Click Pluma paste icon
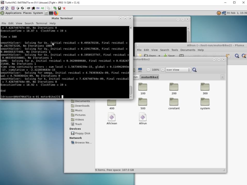Viewport: 247px width, 185px height. tap(228, 55)
